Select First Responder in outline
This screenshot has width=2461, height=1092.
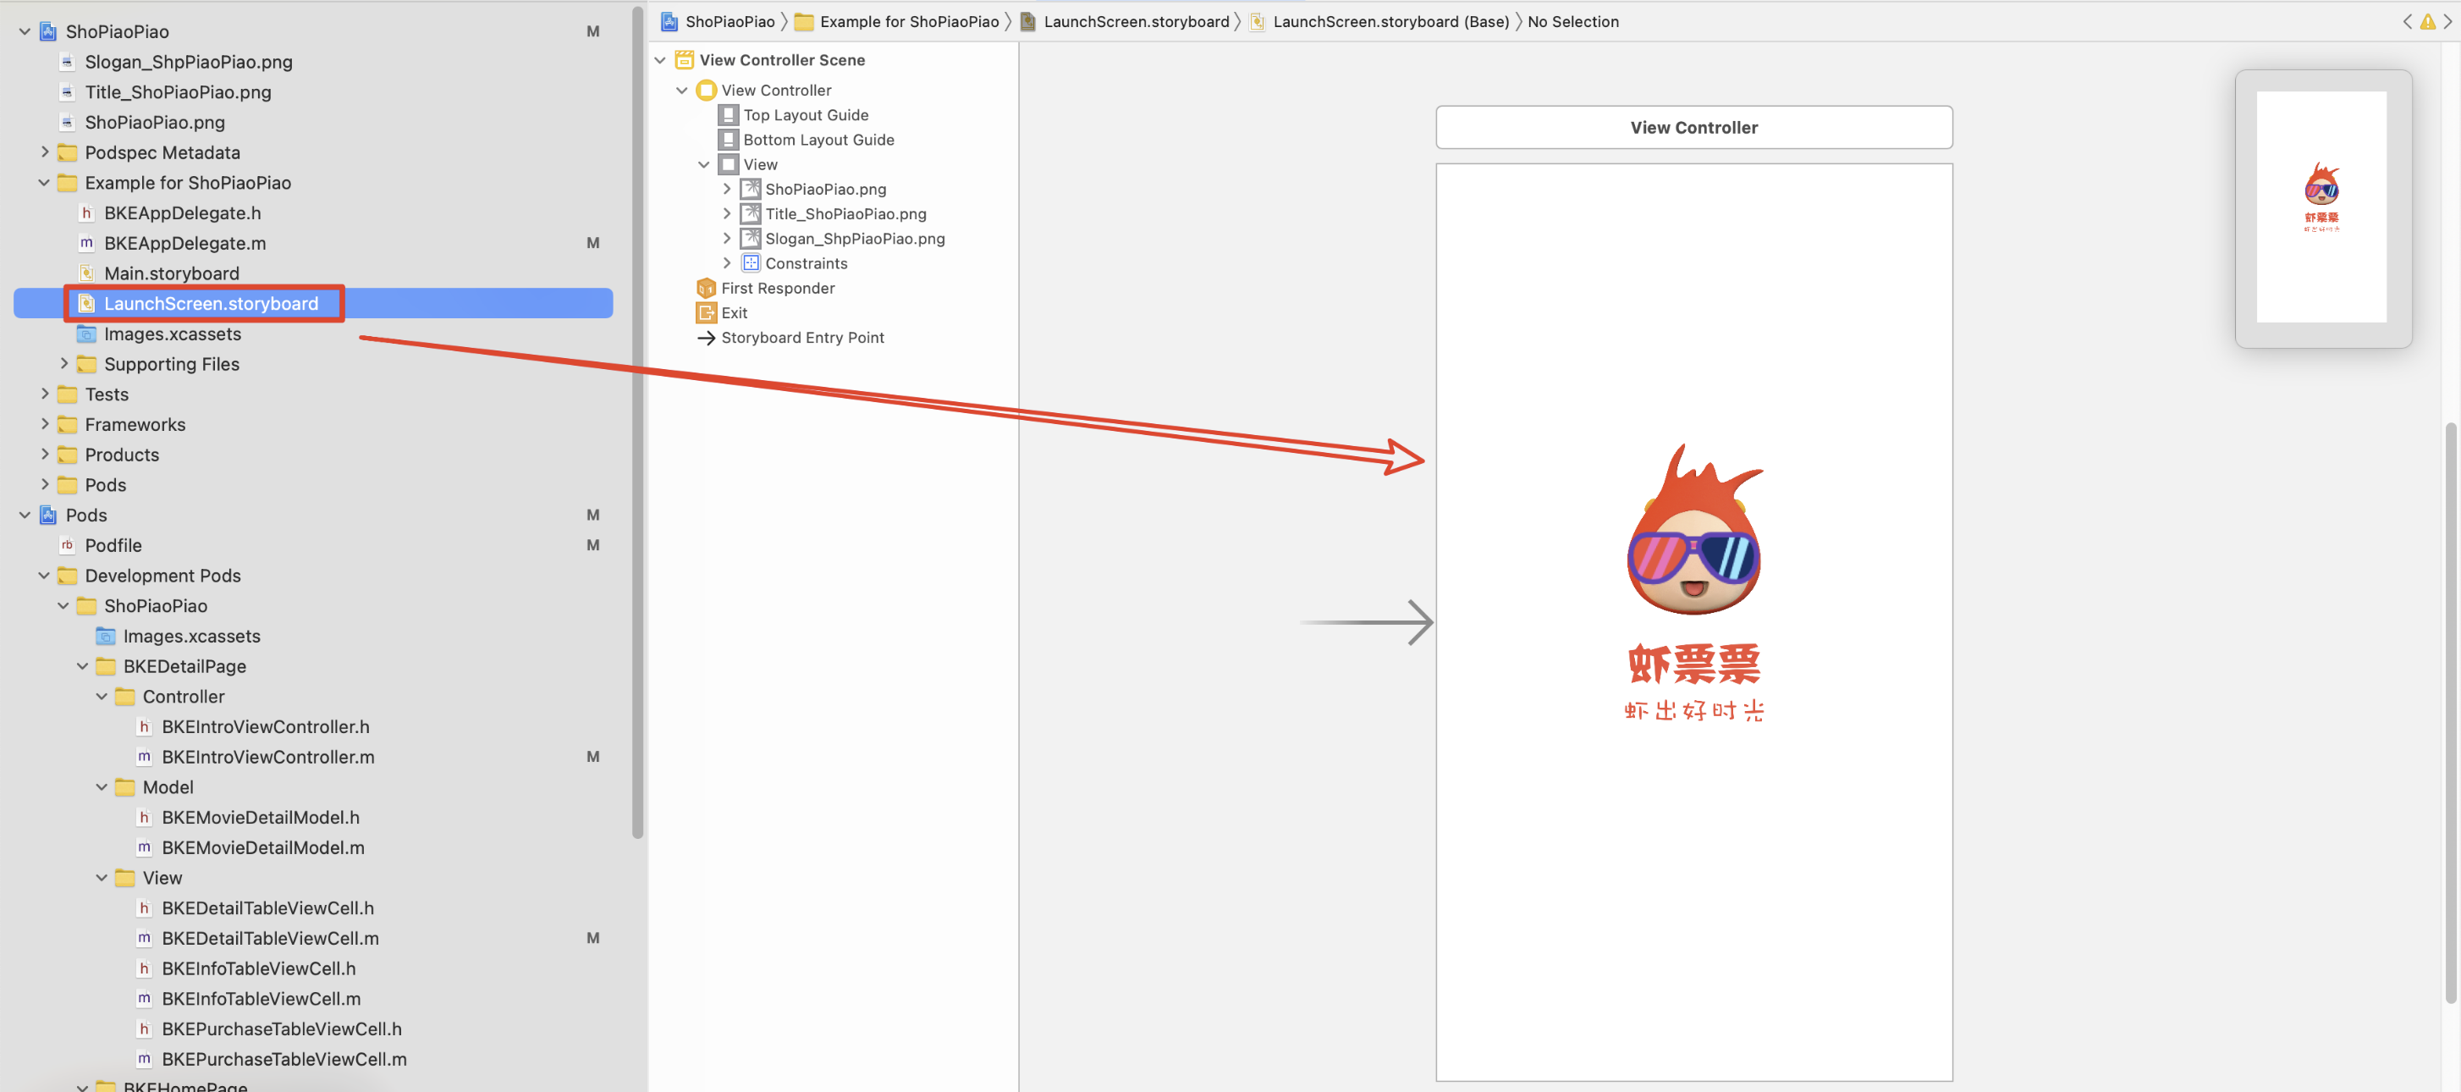(778, 288)
